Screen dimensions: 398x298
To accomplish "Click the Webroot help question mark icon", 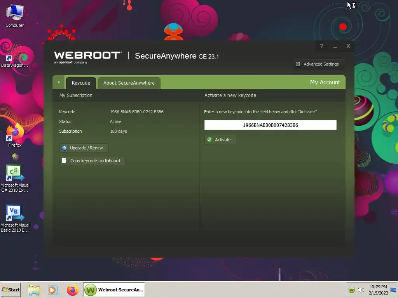I will click(x=321, y=46).
